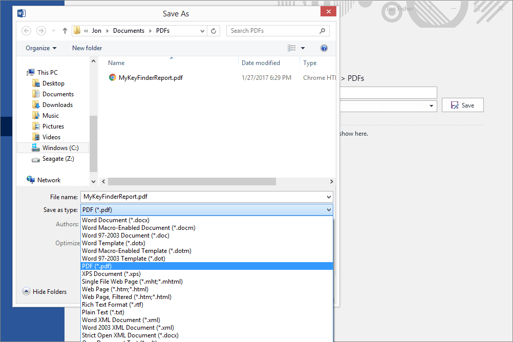The width and height of the screenshot is (513, 342).
Task: Click the Chrome icon of MyKeyFinderReport.pdf
Action: pyautogui.click(x=112, y=77)
